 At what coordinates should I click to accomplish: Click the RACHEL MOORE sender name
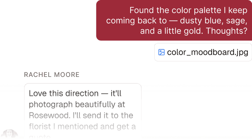click(52, 75)
